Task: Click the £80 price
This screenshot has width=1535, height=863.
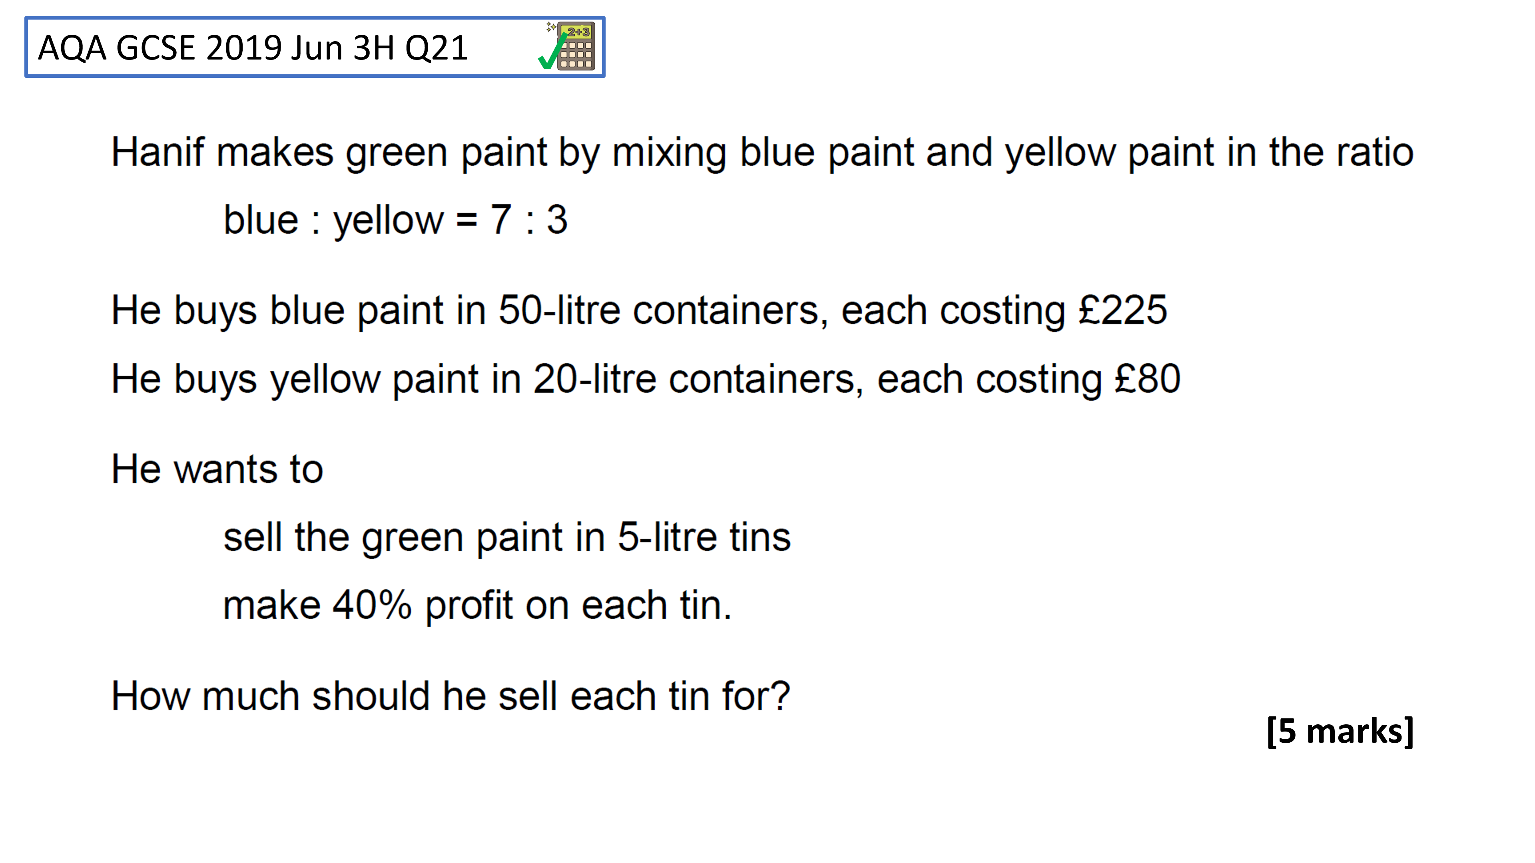Action: 1148,378
